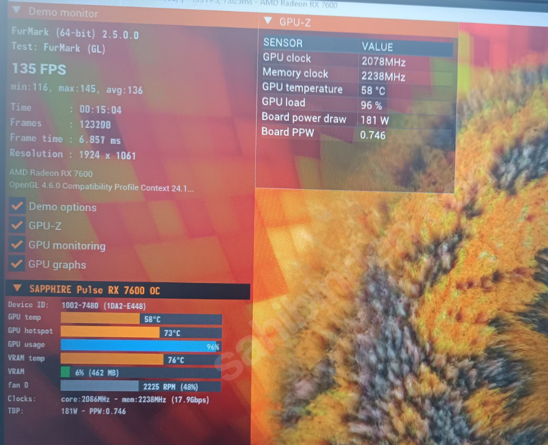This screenshot has height=445, width=548.
Task: Select the 135 FPS readout
Action: 39,69
